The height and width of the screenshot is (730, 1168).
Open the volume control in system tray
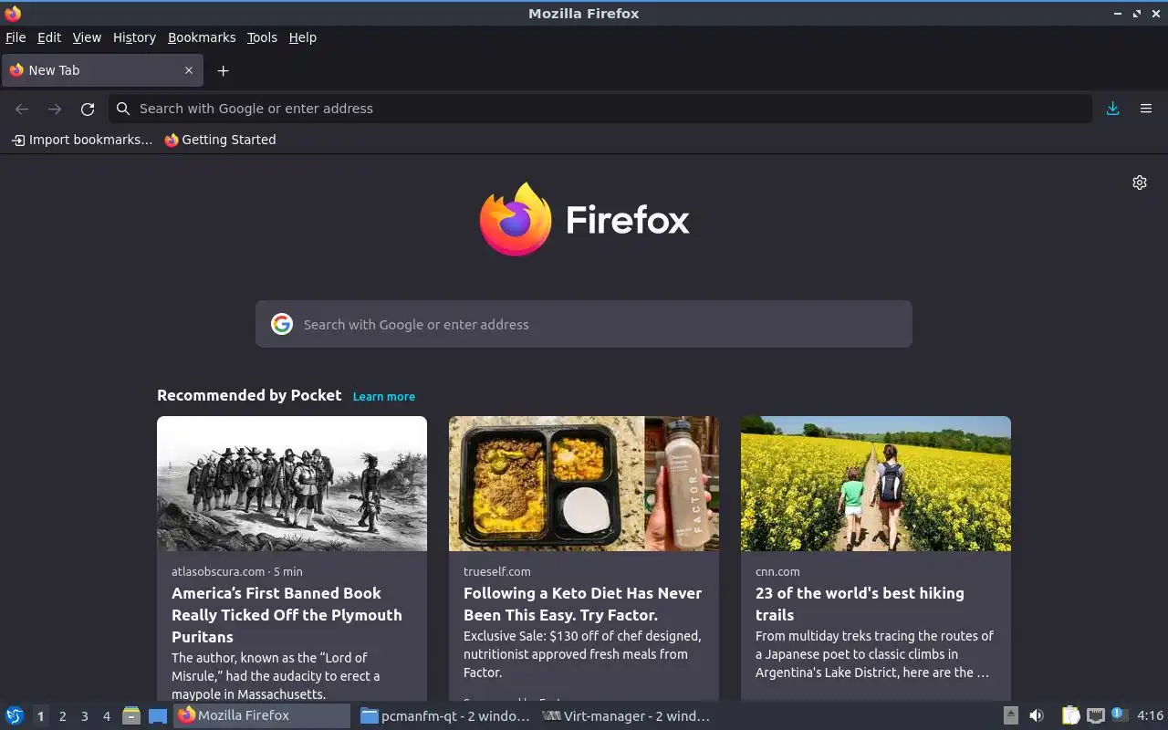tap(1037, 715)
